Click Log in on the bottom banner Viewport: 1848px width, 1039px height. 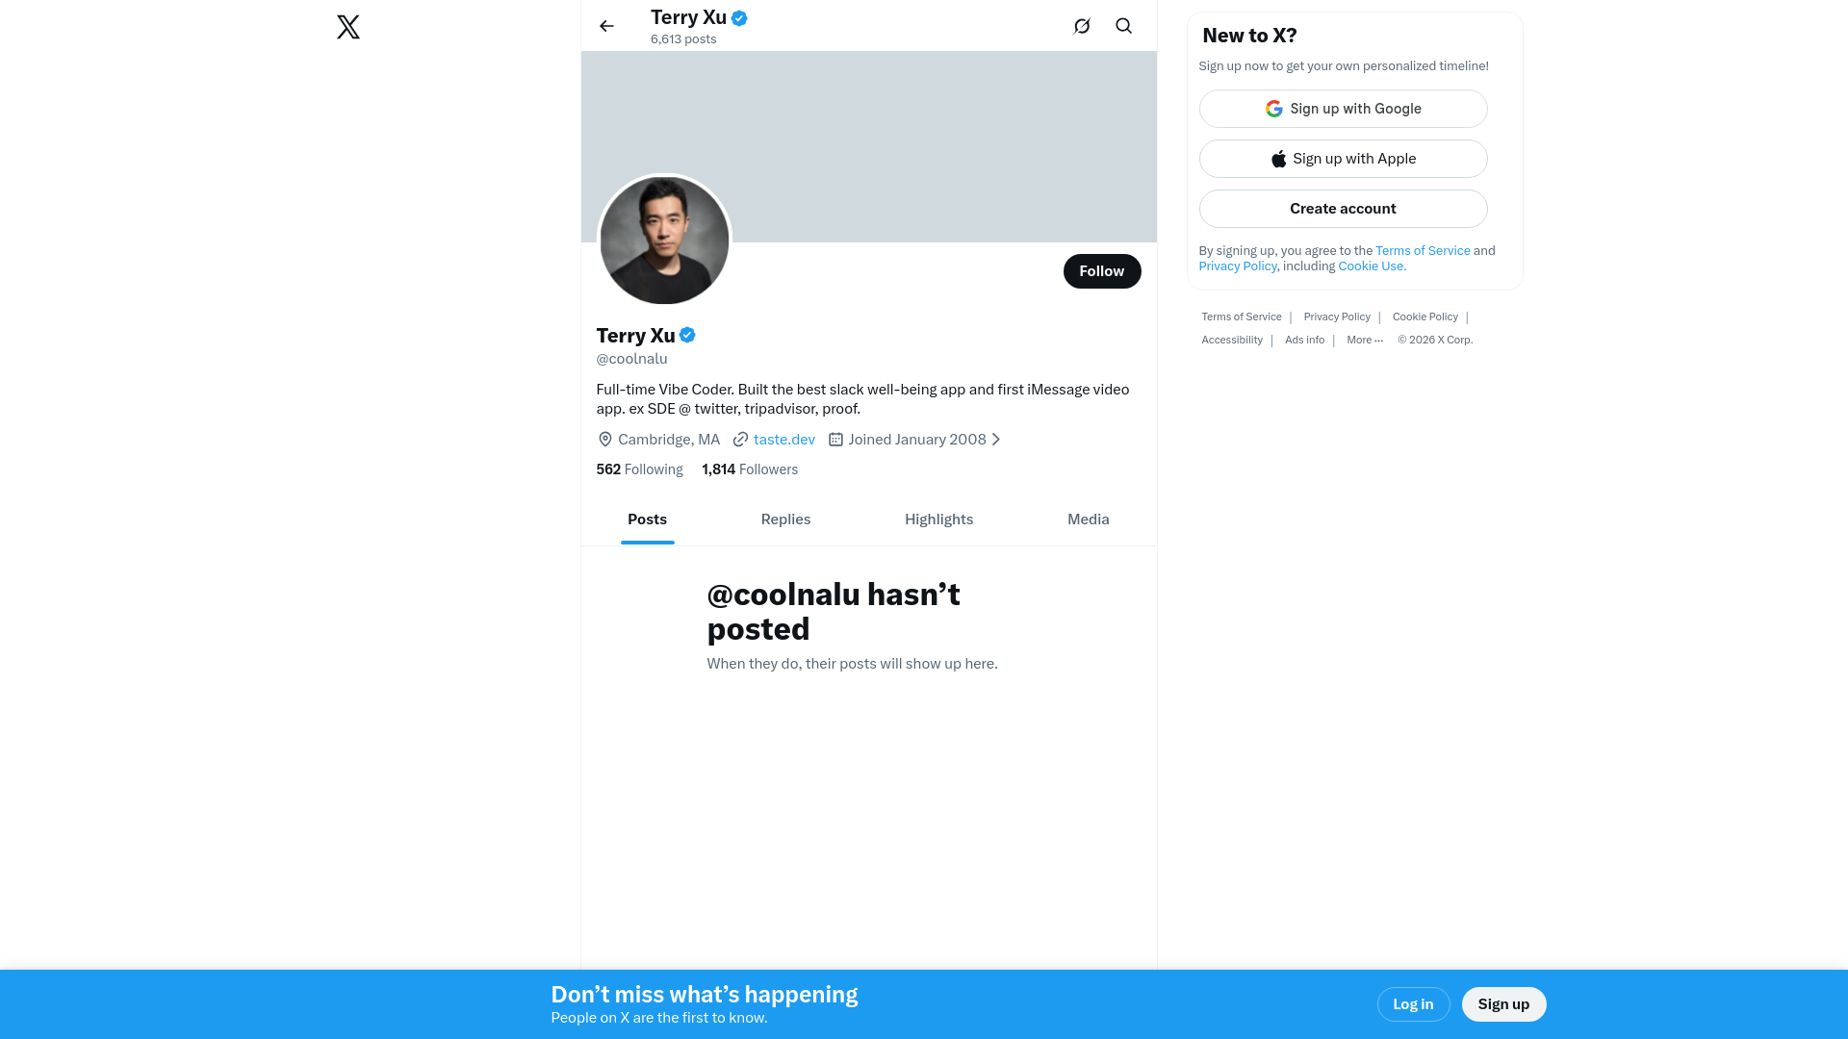1413,1004
